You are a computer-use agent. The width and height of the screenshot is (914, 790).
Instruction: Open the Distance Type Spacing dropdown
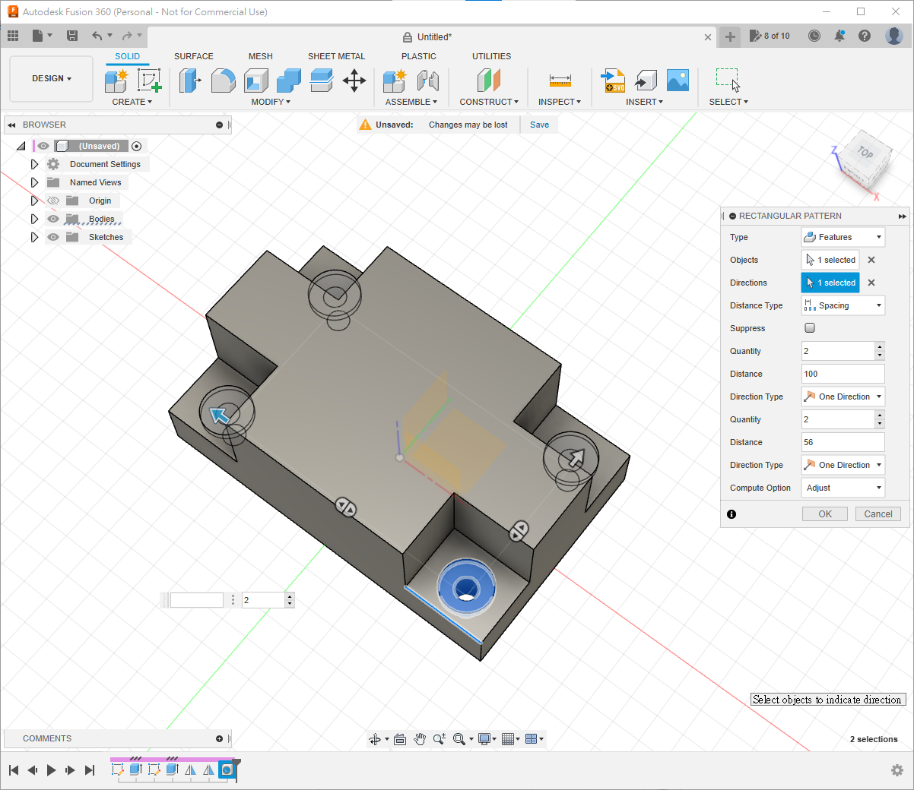(843, 305)
